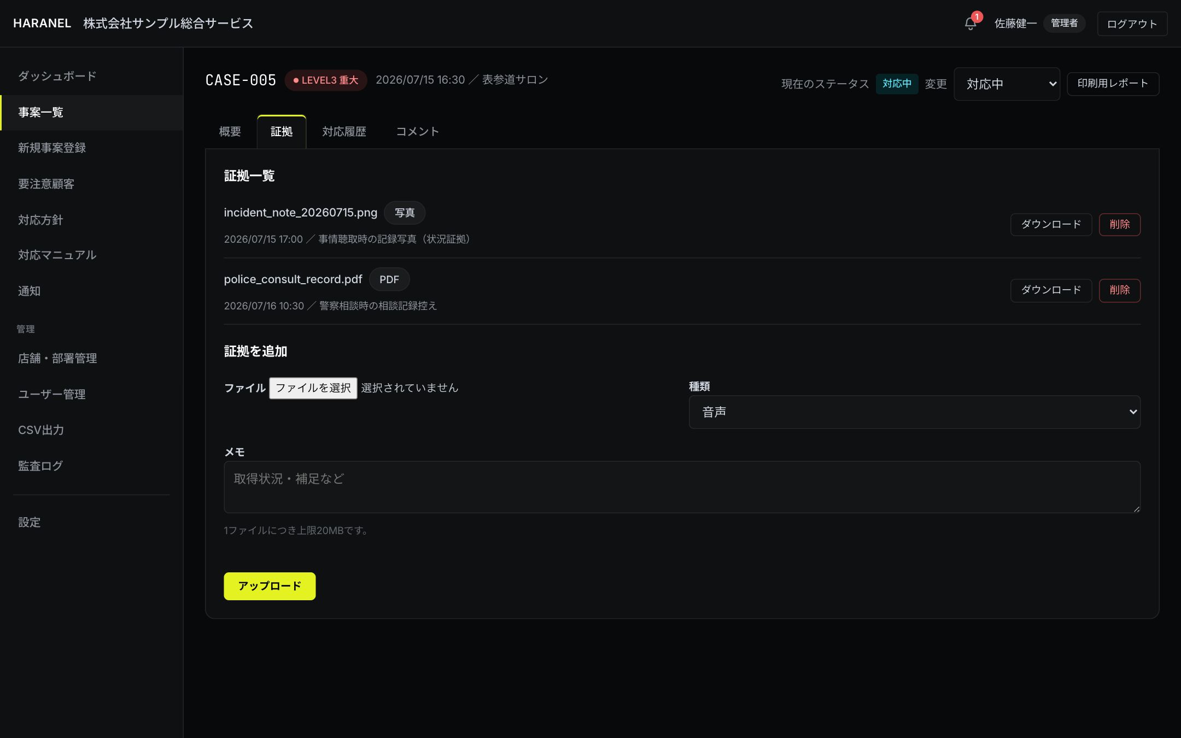This screenshot has height=738, width=1181.
Task: Open the 対応履歴 tab
Action: tap(344, 132)
